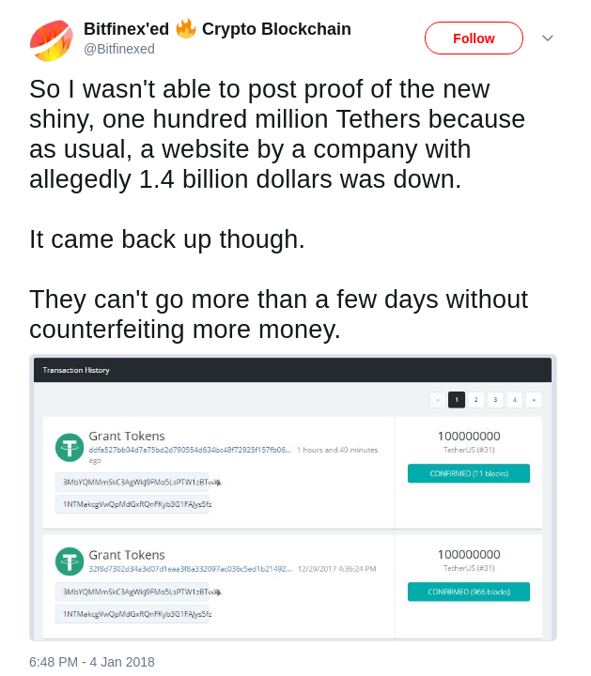This screenshot has width=591, height=676.
Task: Open transaction hash starting with ddfa527bb
Action: pyautogui.click(x=189, y=451)
